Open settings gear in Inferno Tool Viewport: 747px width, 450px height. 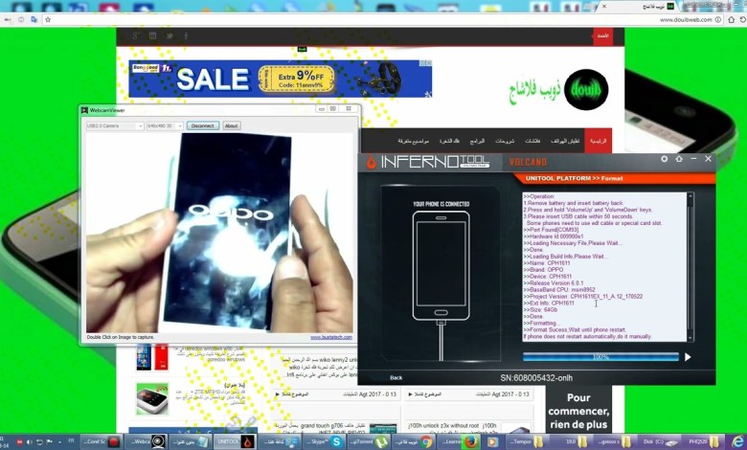pos(665,159)
